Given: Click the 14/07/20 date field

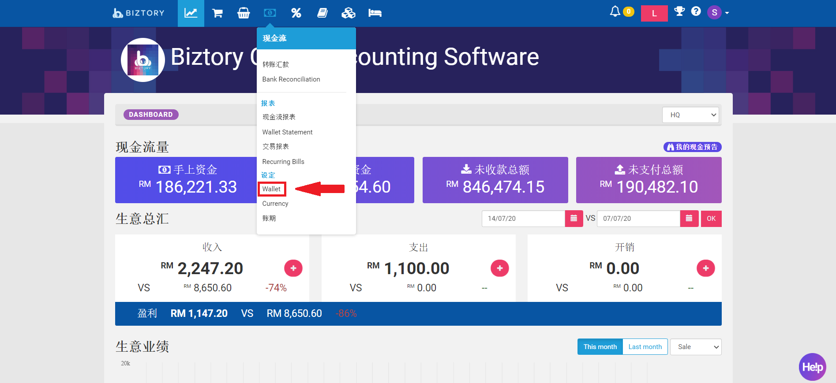Looking at the screenshot, I should [x=523, y=219].
